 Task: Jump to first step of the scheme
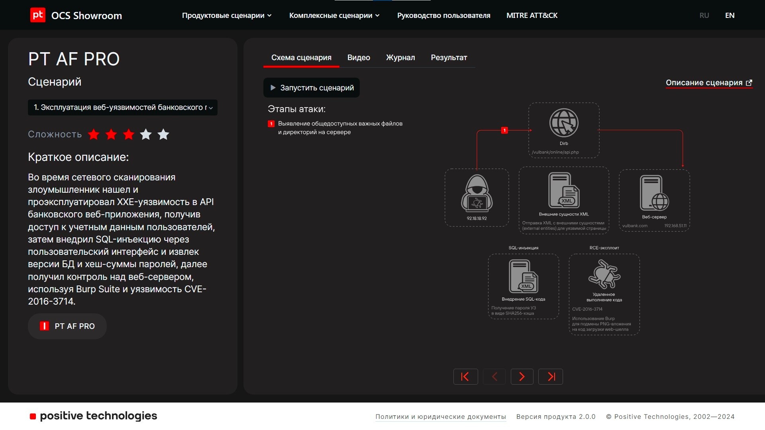465,377
